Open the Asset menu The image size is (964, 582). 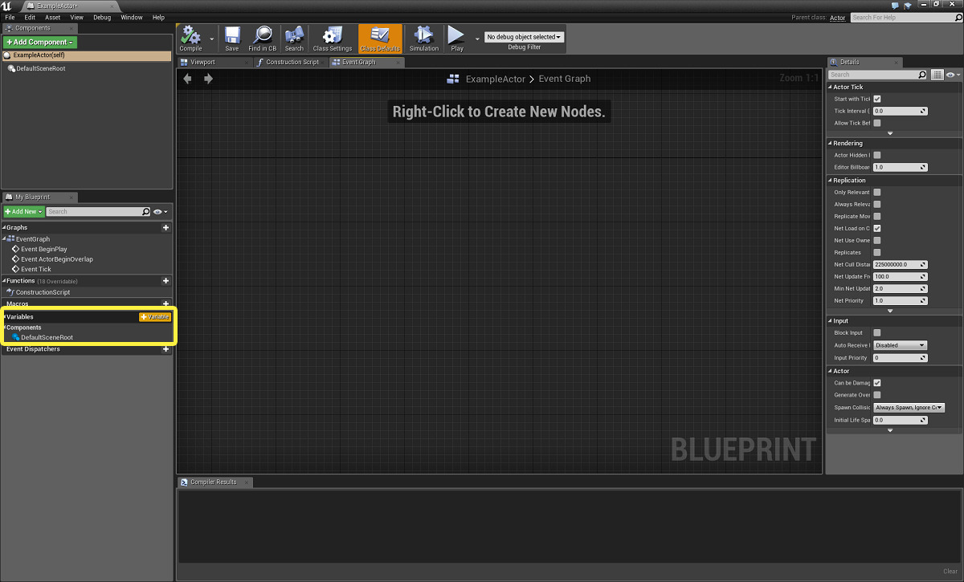52,17
